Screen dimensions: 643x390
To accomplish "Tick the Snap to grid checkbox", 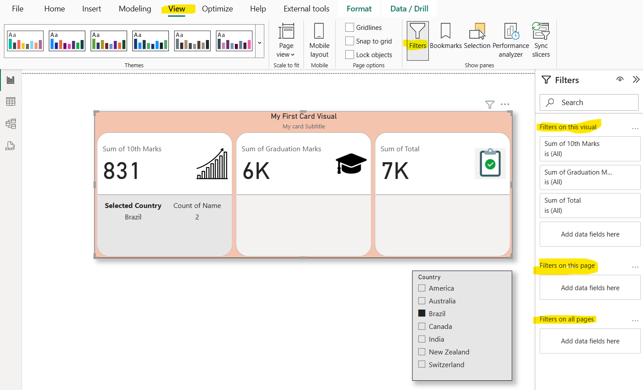I will pos(350,41).
